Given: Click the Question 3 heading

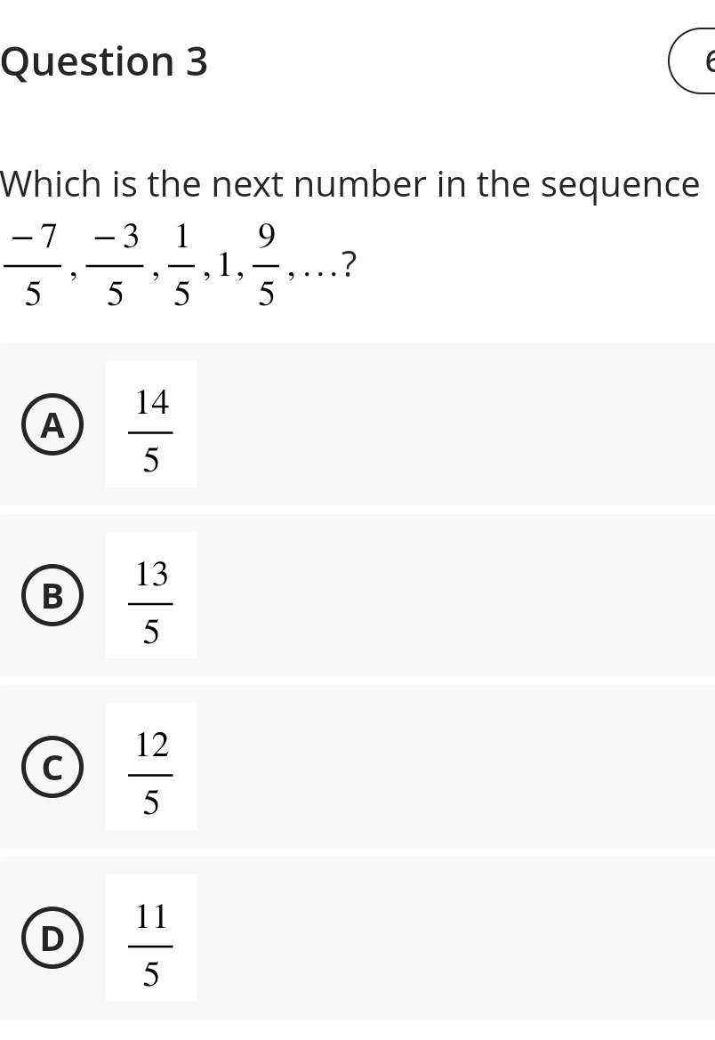Looking at the screenshot, I should pyautogui.click(x=104, y=62).
